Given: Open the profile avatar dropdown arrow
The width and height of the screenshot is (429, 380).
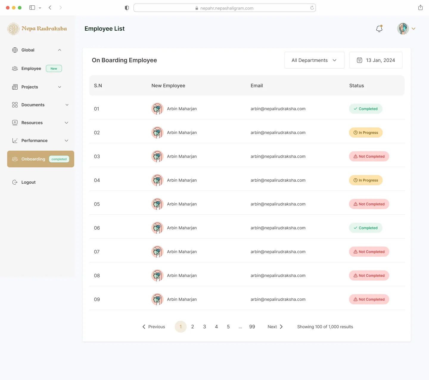Looking at the screenshot, I should pos(414,29).
